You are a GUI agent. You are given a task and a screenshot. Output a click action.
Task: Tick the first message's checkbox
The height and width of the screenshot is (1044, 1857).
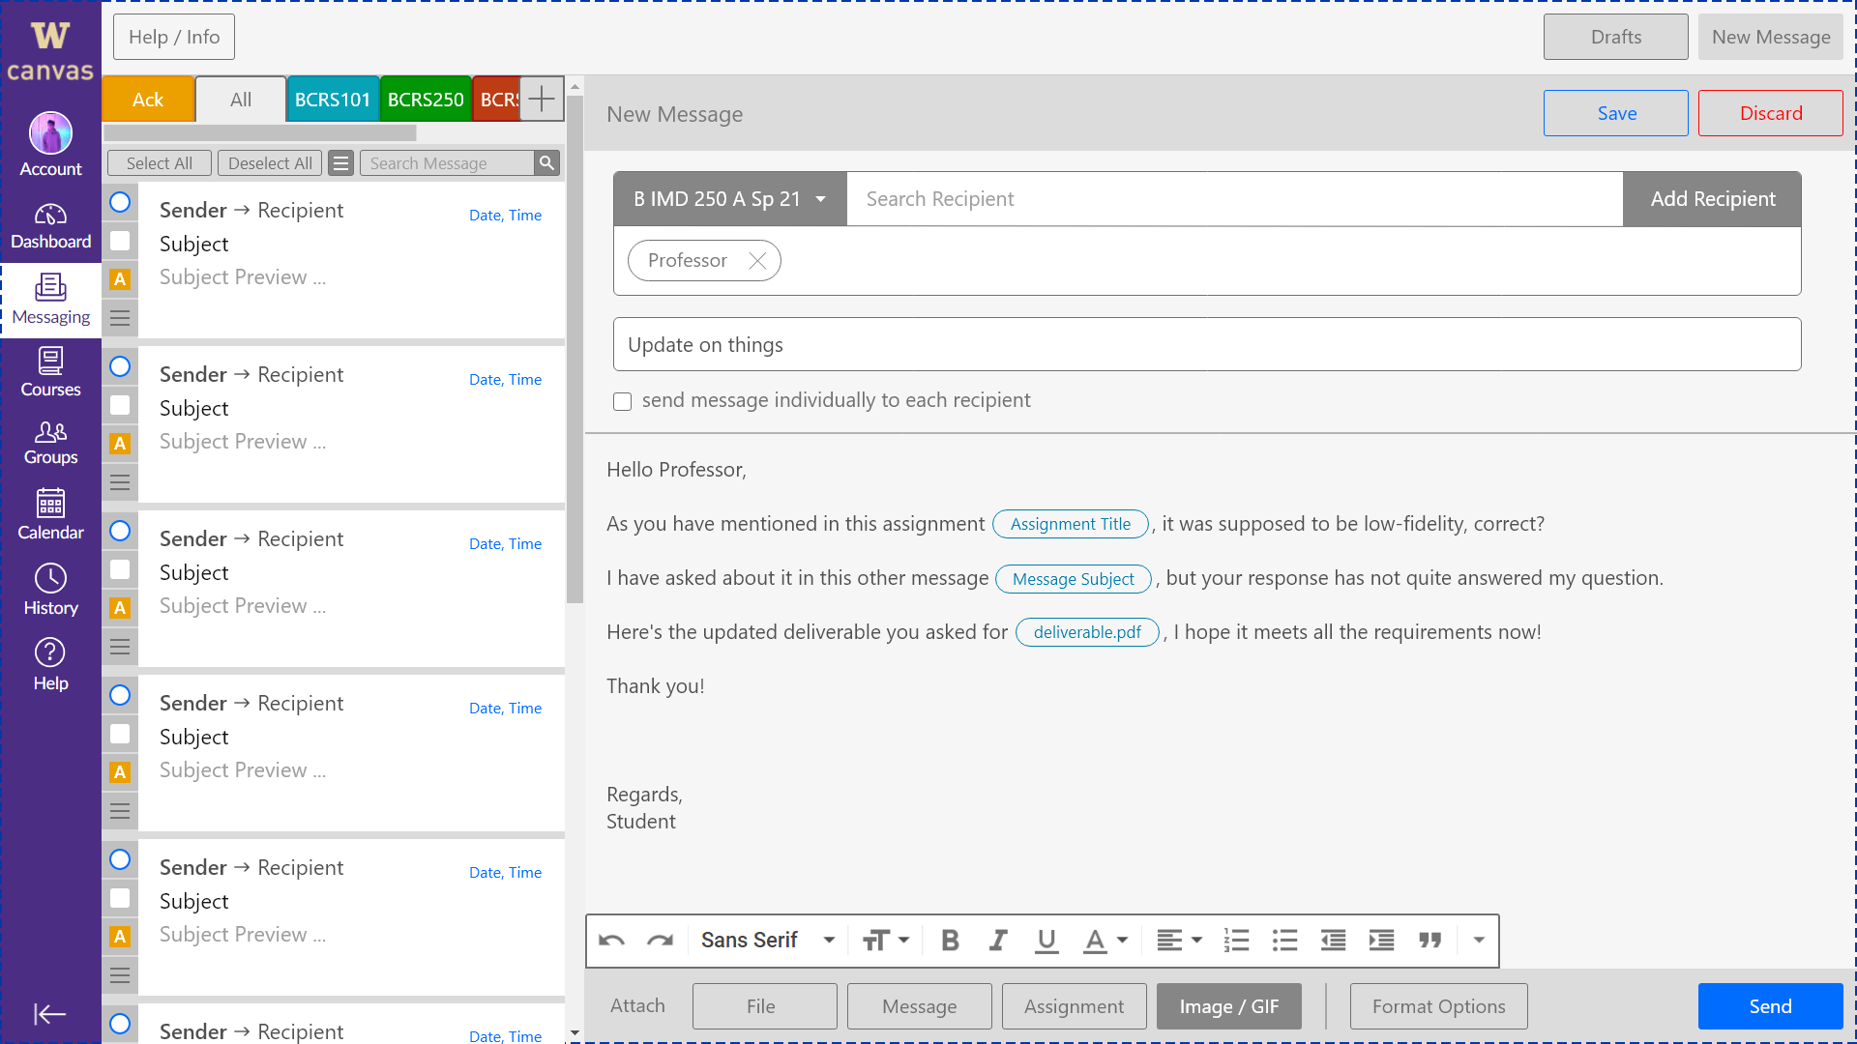120,241
